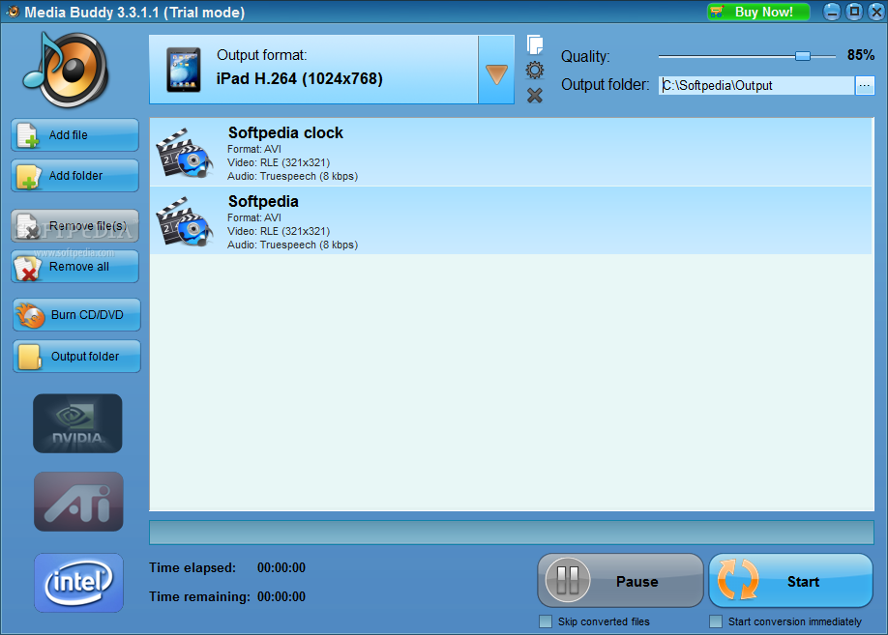
Task: Toggle Intel hardware acceleration logo
Action: click(x=78, y=583)
